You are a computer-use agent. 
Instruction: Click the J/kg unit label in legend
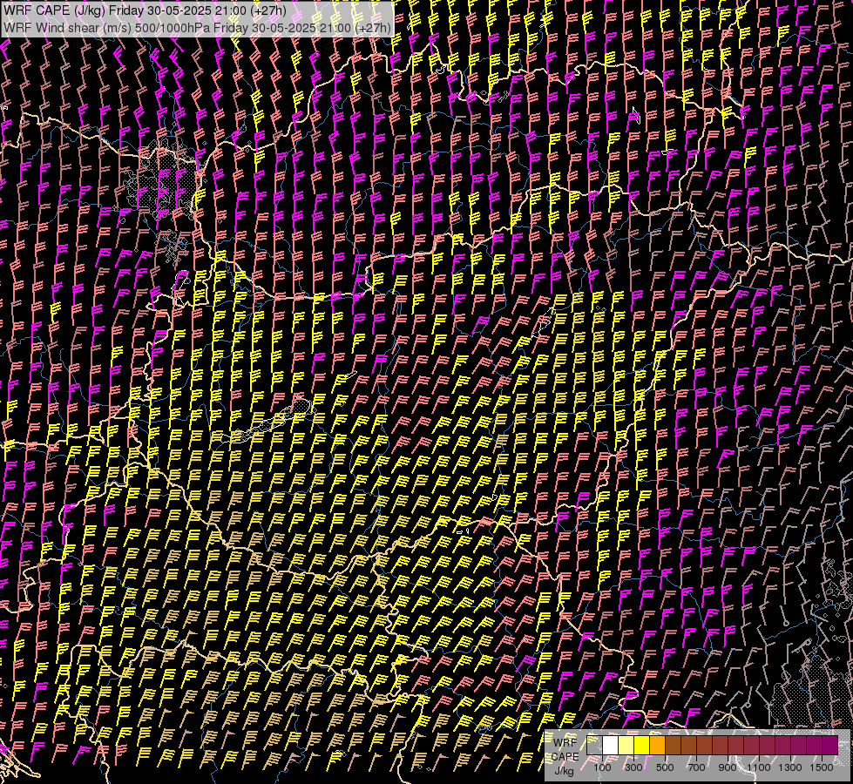tap(564, 771)
